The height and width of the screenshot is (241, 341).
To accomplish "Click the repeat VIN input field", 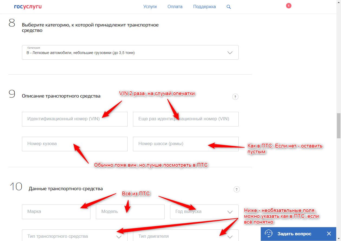I will pos(186,119).
